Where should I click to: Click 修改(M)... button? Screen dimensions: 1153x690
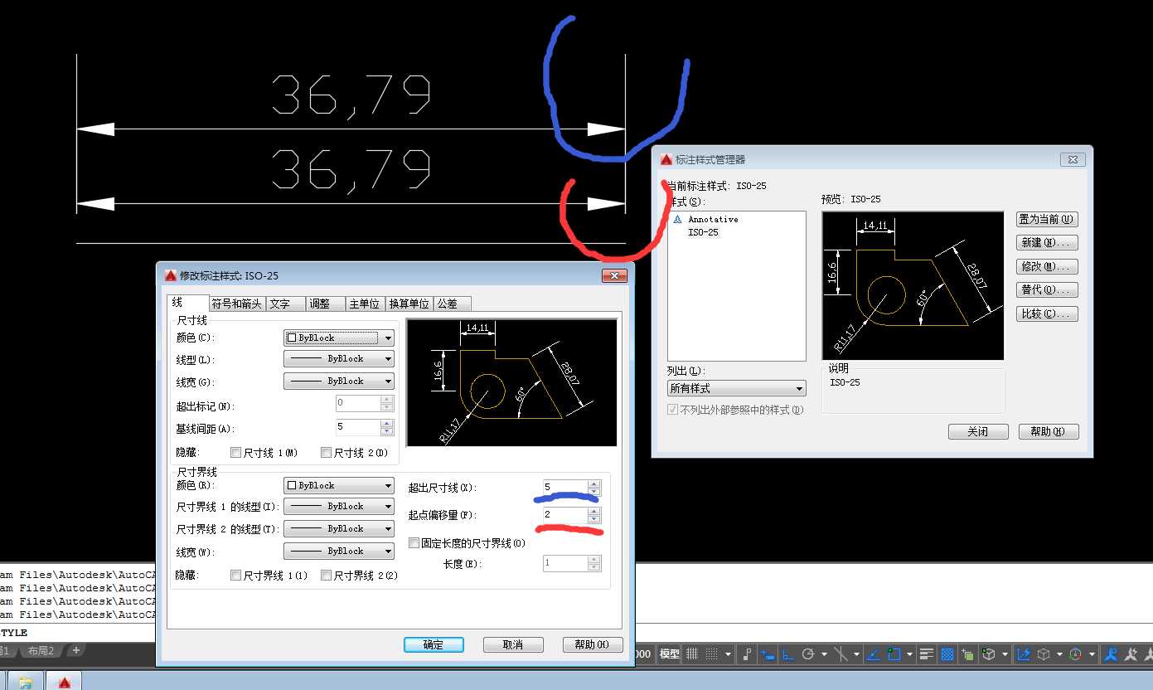[1047, 267]
